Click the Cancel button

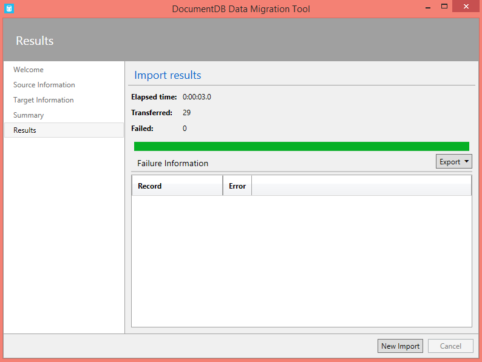coord(450,346)
